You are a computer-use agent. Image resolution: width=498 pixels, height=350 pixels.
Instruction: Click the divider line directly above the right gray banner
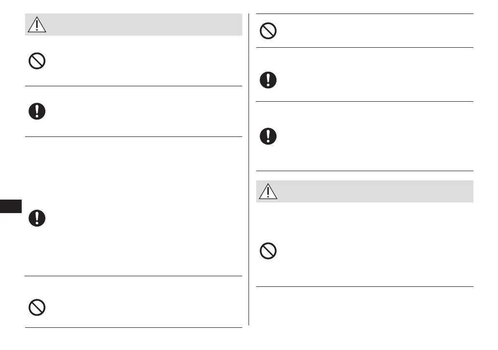[x=364, y=171]
